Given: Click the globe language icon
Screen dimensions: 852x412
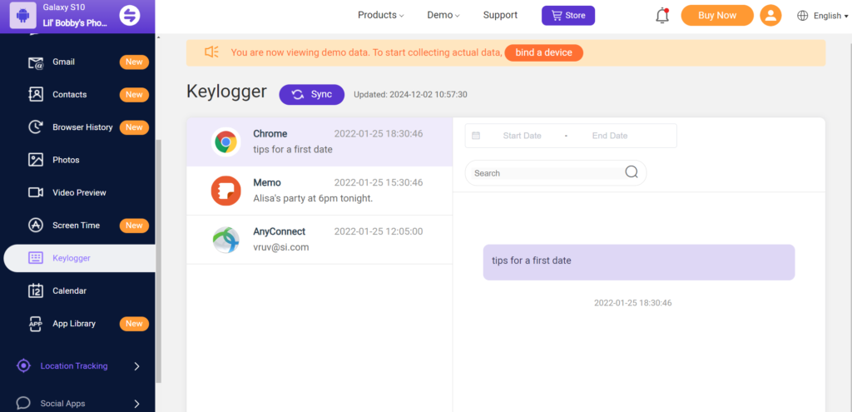Looking at the screenshot, I should click(803, 16).
